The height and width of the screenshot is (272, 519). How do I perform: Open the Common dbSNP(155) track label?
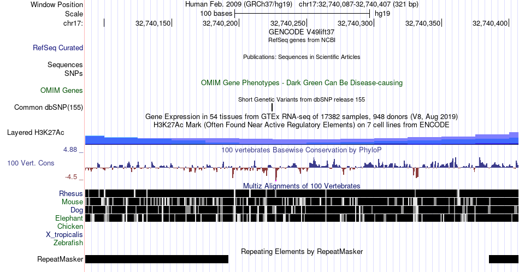click(49, 107)
